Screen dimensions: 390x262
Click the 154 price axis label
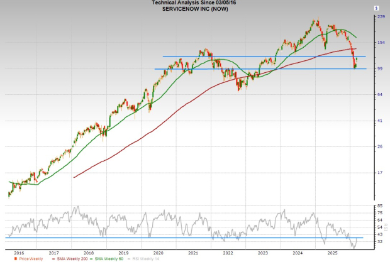[381, 43]
